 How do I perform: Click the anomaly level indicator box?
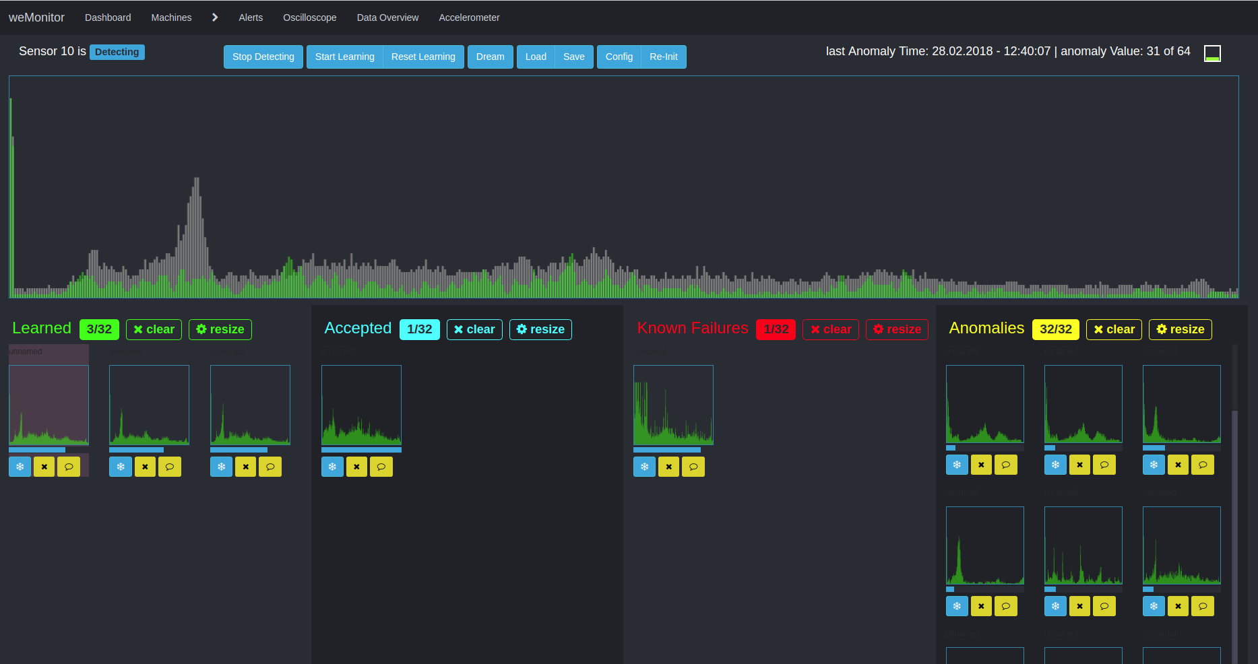1212,53
